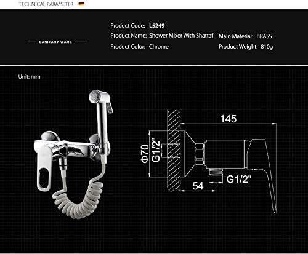Click the horizontal 'G1/2"' outlet label
308x254 pixels.
point(239,179)
